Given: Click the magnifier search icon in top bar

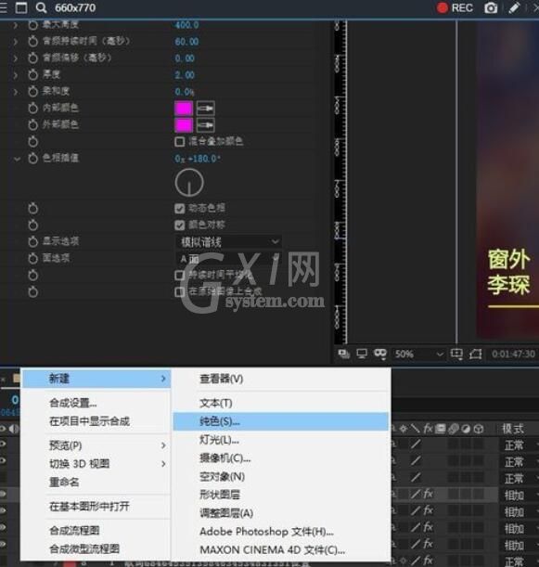Looking at the screenshot, I should click(41, 7).
